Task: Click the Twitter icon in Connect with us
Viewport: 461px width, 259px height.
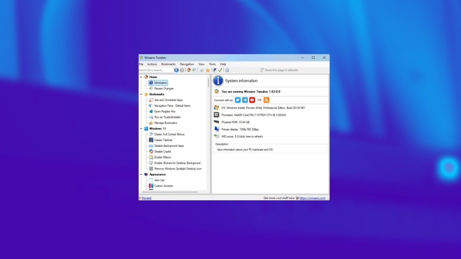Action: pyautogui.click(x=238, y=100)
